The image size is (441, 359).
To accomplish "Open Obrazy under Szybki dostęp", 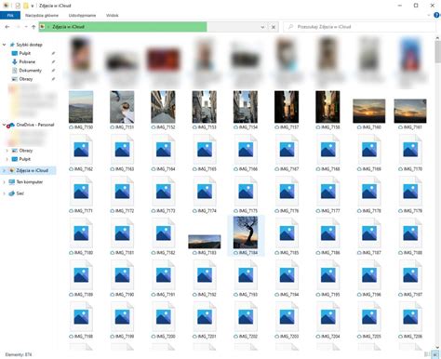I will tap(26, 79).
